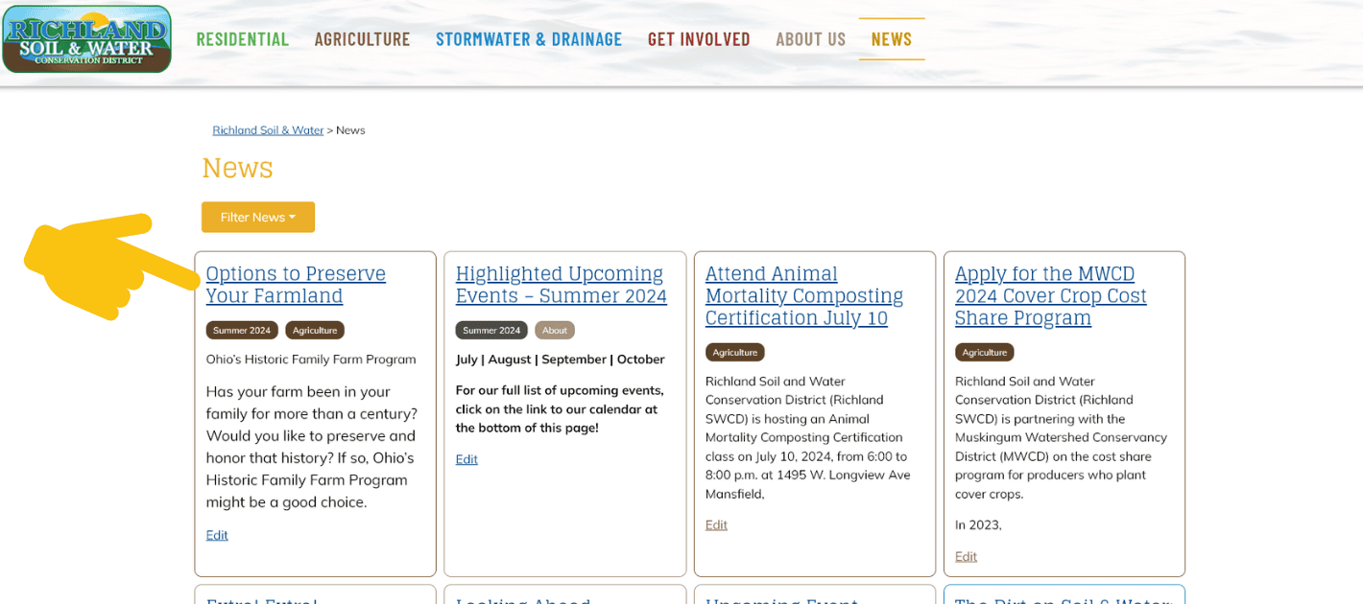Viewport: 1363px width, 604px height.
Task: Follow the Richland Soil & Water breadcrumb link
Action: tap(268, 130)
